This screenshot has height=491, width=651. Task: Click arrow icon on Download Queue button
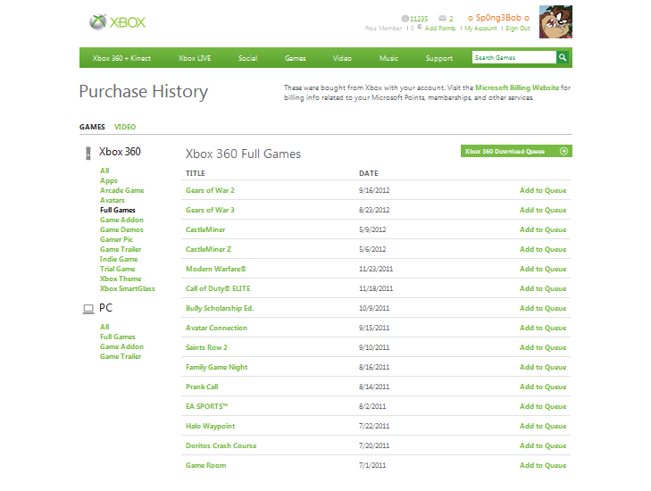pyautogui.click(x=563, y=151)
